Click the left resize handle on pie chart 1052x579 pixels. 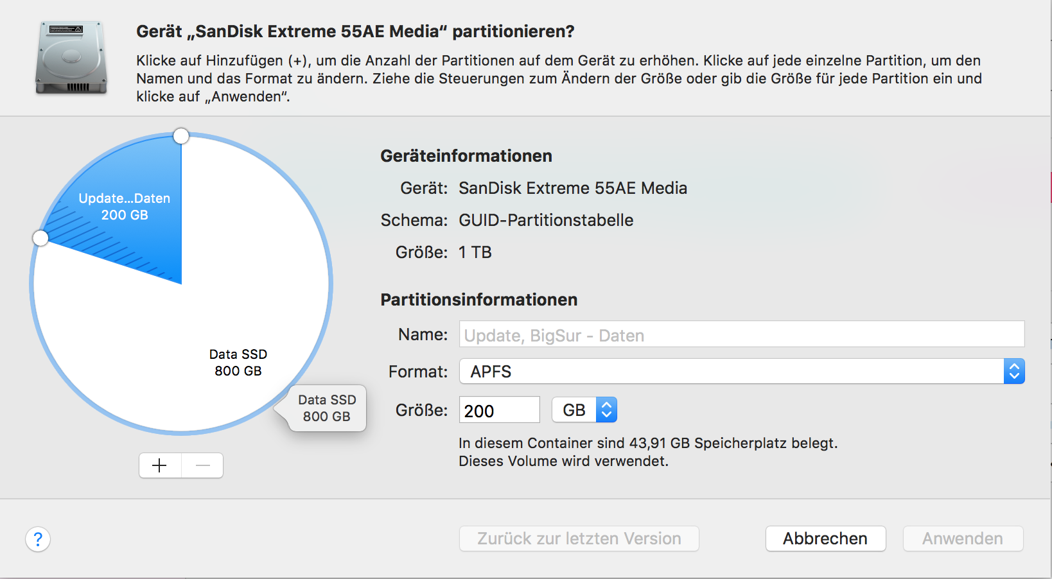(40, 238)
